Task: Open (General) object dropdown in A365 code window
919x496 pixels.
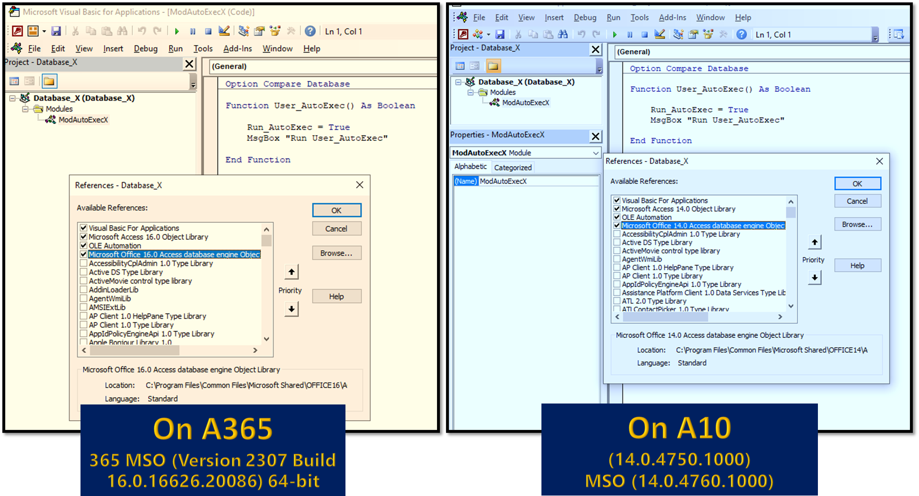Action: click(322, 67)
